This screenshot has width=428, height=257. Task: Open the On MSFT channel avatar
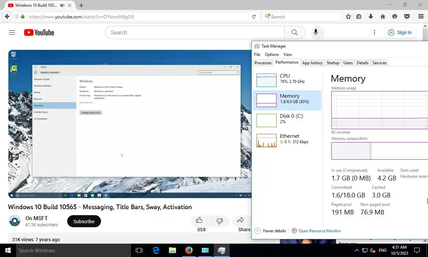15,221
